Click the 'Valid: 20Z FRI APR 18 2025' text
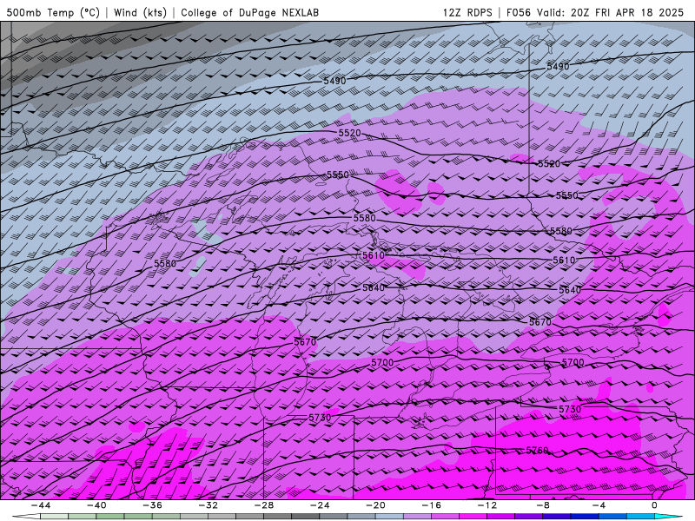Screen dimensions: 695x521 [x=611, y=12]
